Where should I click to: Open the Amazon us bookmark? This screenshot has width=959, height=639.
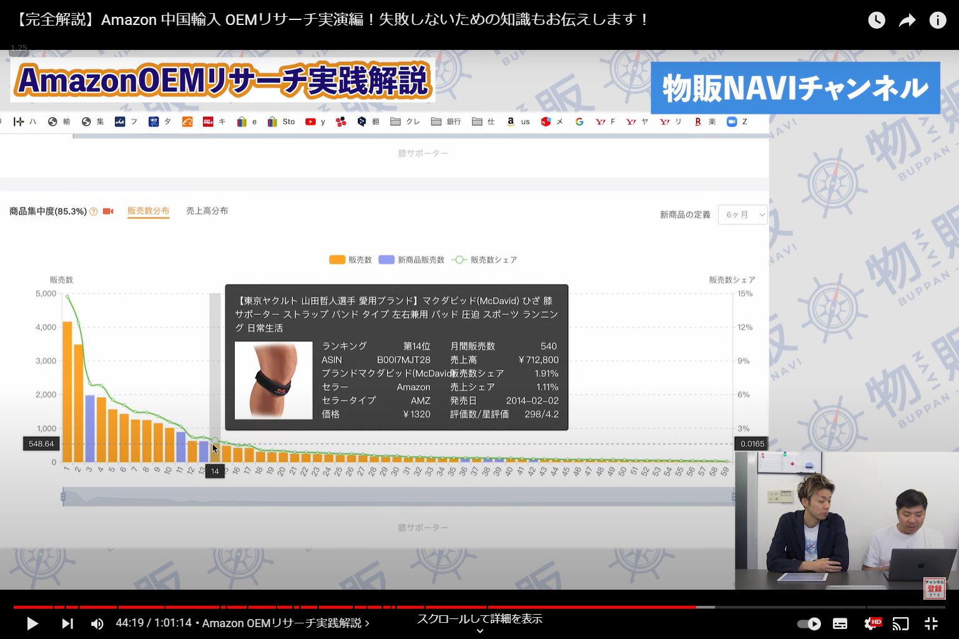tap(518, 122)
